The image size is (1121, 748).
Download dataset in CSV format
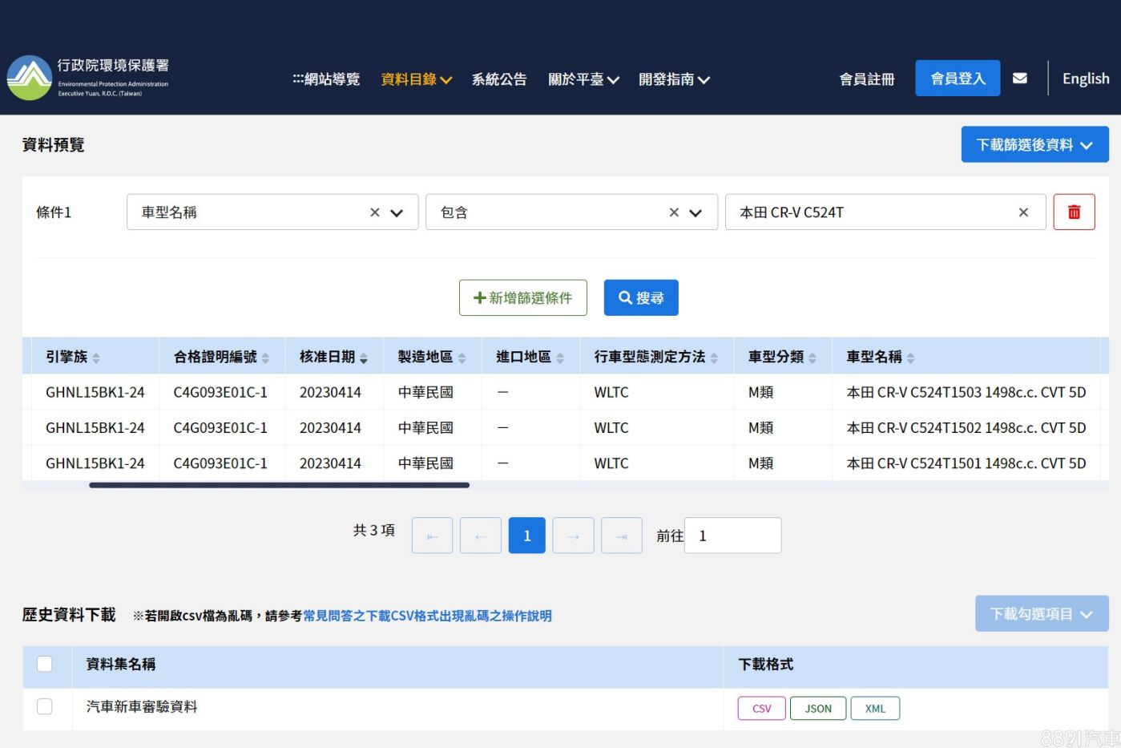tap(761, 709)
